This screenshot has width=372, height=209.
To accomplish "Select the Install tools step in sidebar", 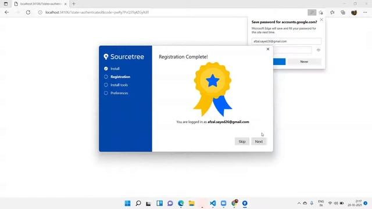I will [119, 85].
